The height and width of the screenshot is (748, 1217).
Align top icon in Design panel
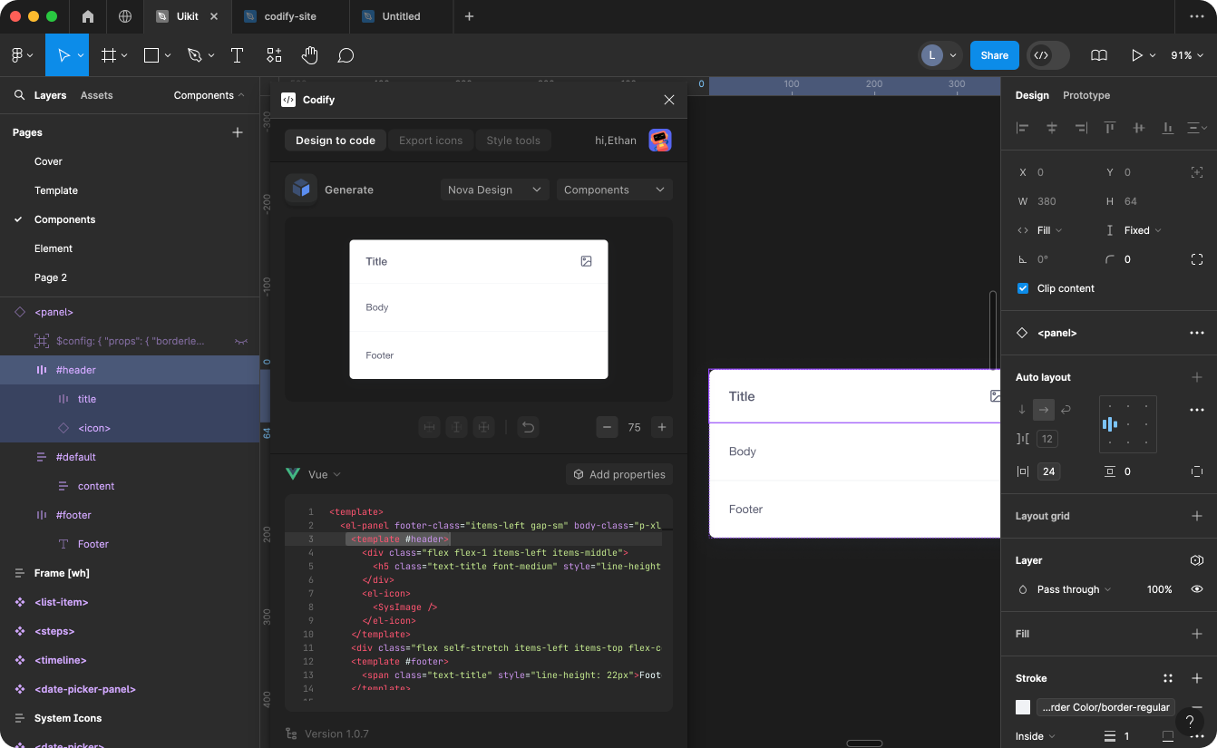1110,128
